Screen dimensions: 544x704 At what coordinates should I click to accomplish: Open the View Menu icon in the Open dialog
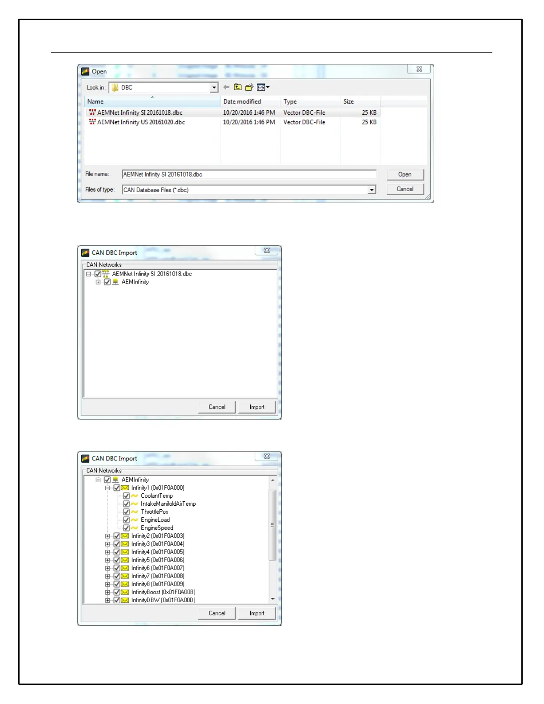click(x=263, y=88)
